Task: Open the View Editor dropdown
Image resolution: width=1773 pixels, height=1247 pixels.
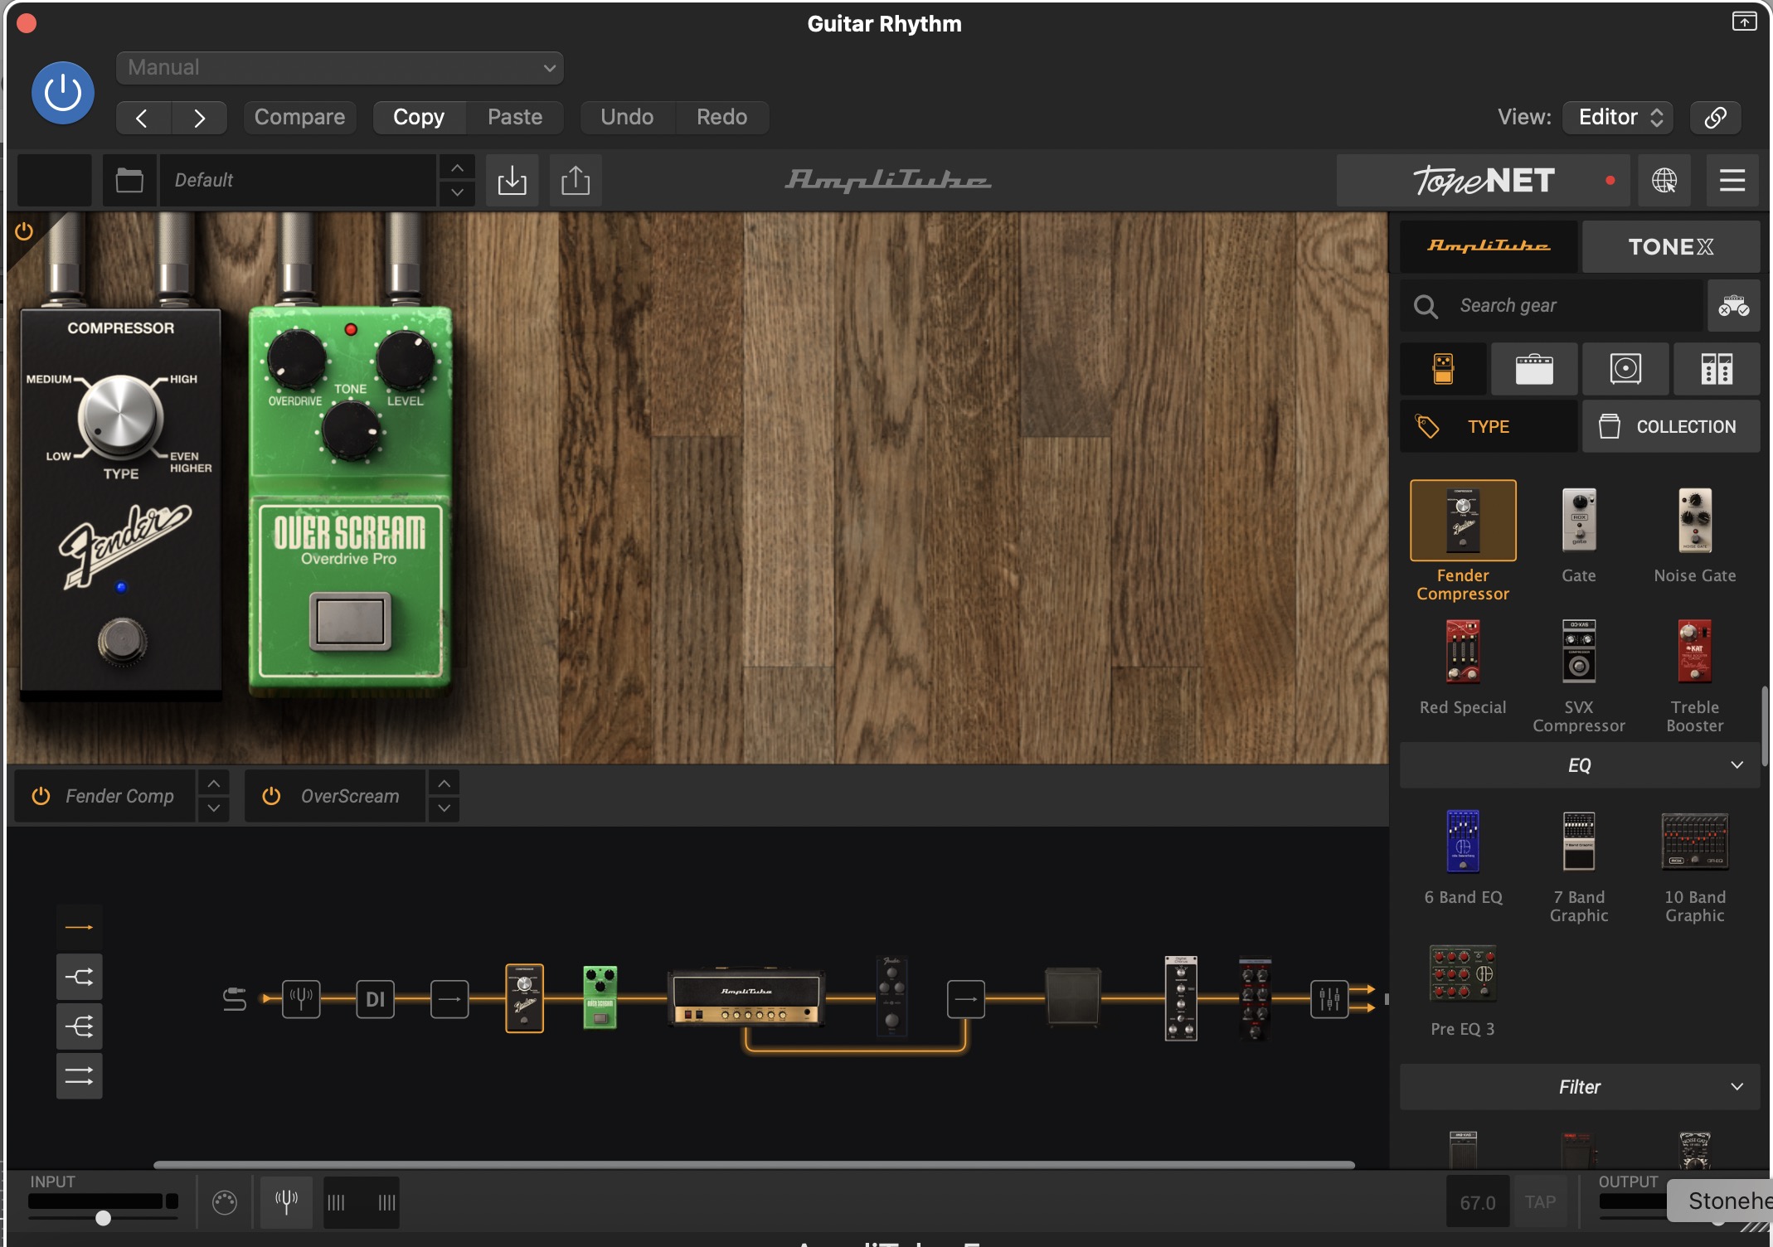Action: 1618,117
